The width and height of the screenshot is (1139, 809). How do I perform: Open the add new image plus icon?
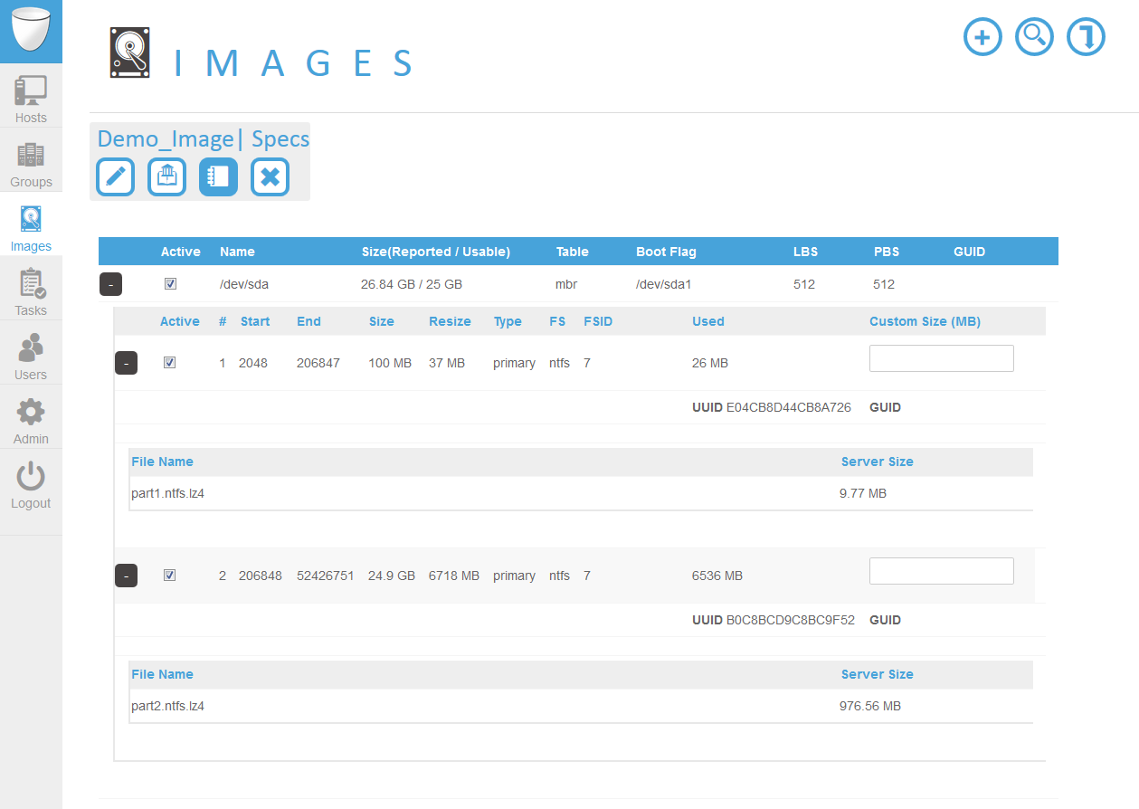pos(982,37)
